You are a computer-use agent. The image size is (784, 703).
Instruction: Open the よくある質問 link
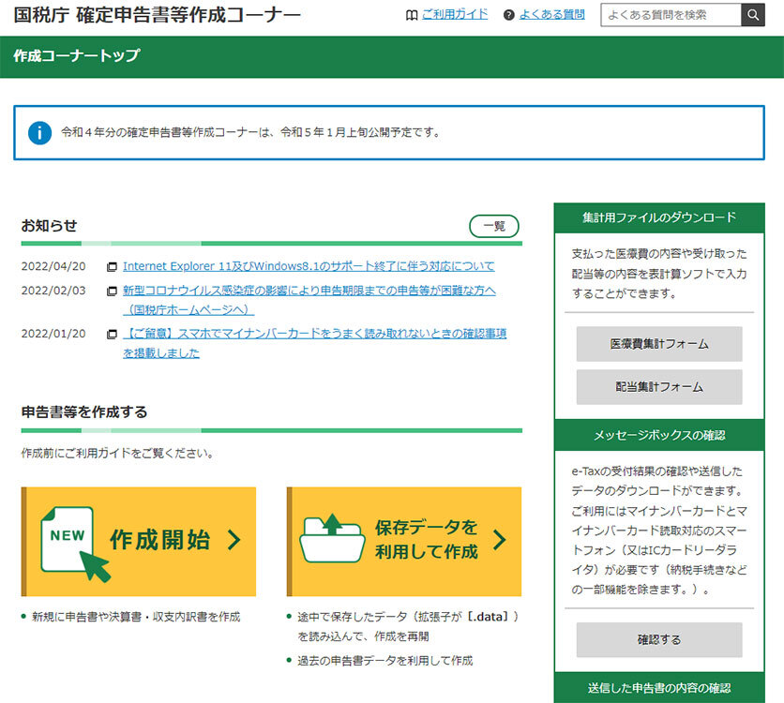click(551, 15)
